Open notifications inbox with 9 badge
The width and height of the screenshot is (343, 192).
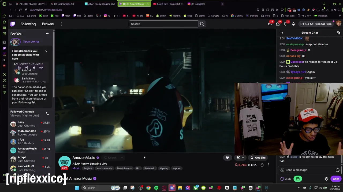[x=278, y=24]
